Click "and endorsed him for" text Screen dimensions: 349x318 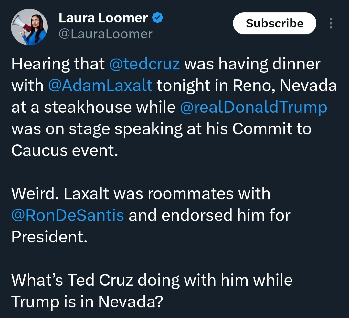click(x=209, y=215)
